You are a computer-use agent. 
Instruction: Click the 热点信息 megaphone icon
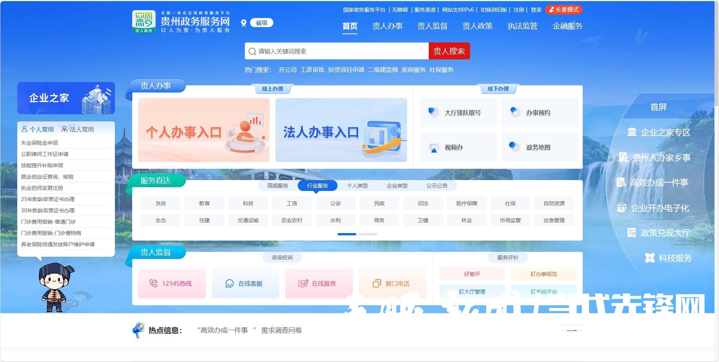click(139, 330)
